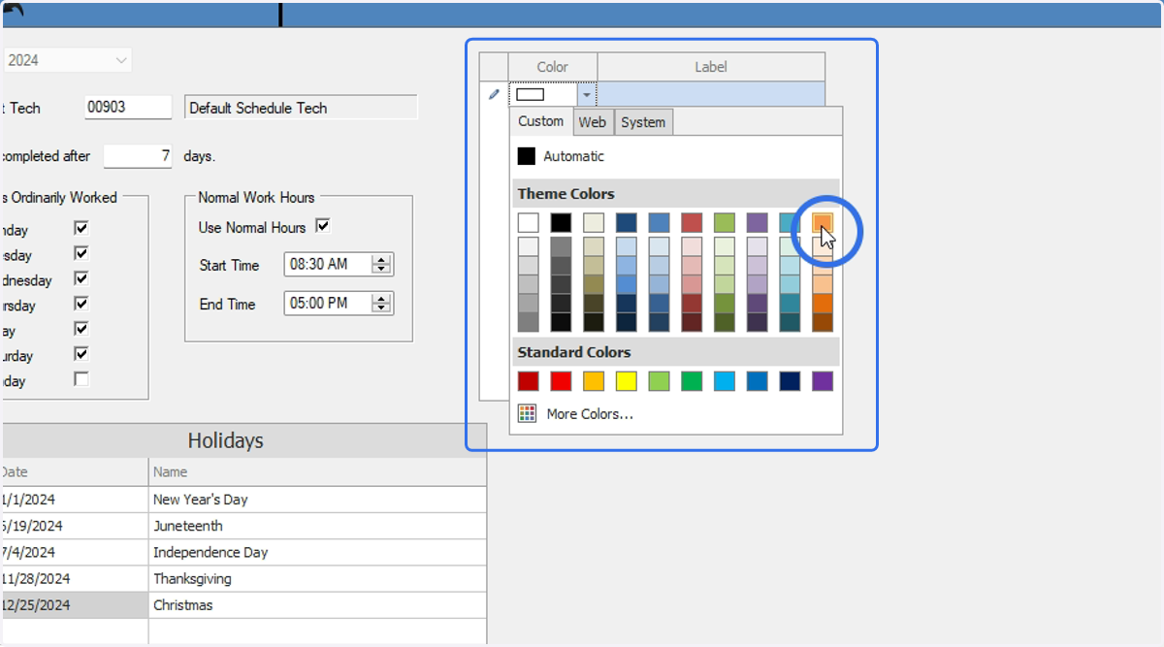Select the orange theme color swatch
This screenshot has height=647, width=1164.
[x=823, y=222]
